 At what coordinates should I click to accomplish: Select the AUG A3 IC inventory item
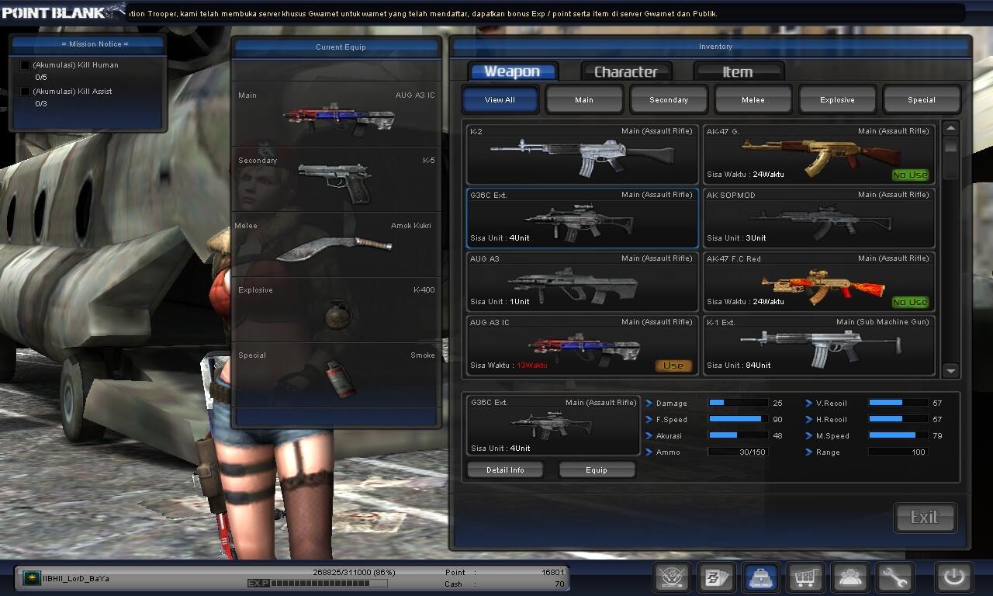[x=583, y=345]
